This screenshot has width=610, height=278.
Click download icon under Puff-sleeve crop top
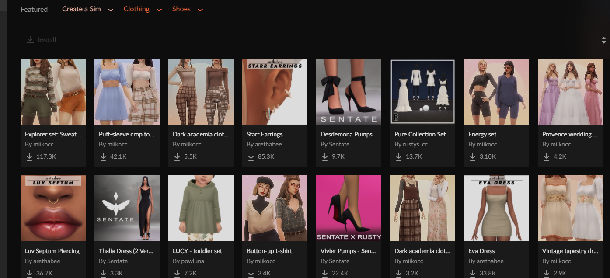(x=103, y=156)
